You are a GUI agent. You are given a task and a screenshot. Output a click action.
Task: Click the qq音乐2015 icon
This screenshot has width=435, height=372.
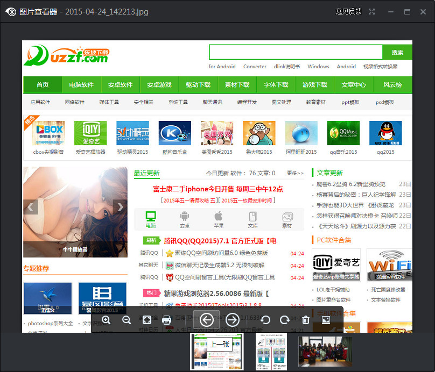tap(343, 133)
